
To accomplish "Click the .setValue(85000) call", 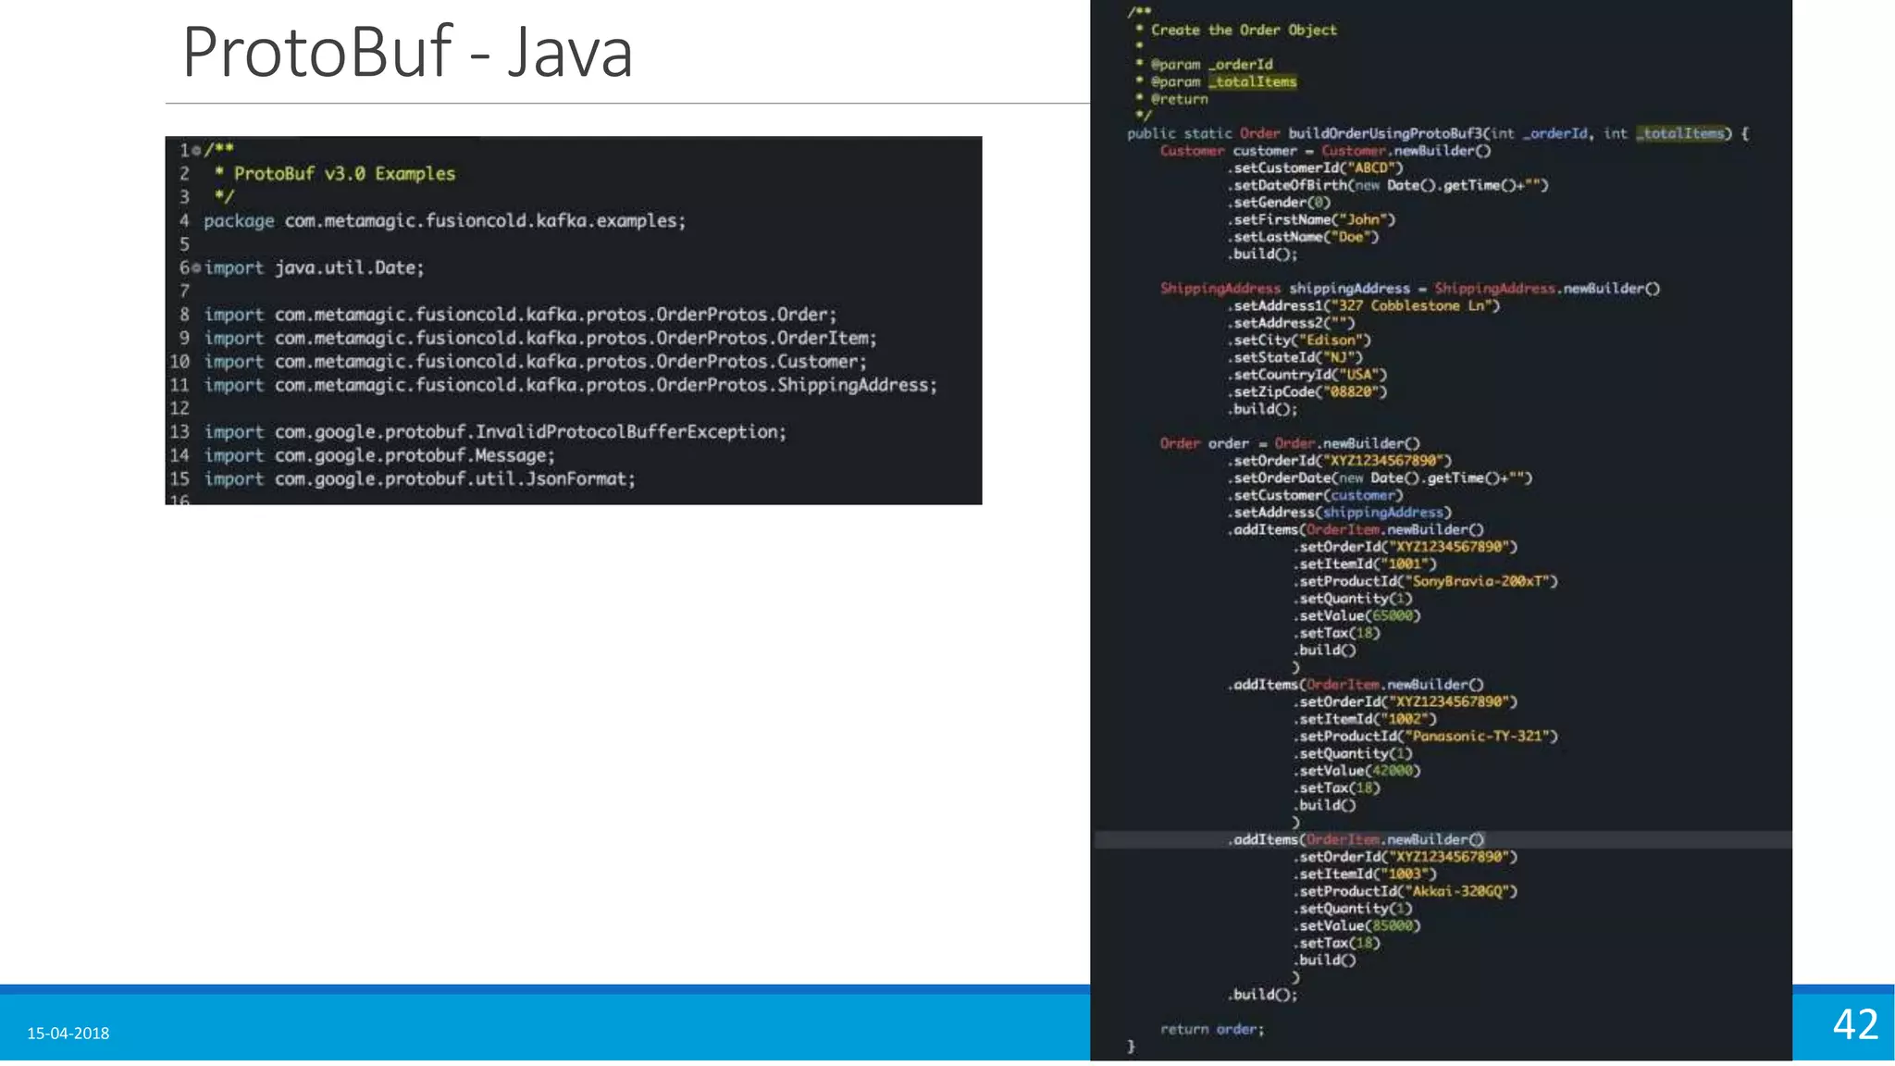I will (x=1356, y=925).
